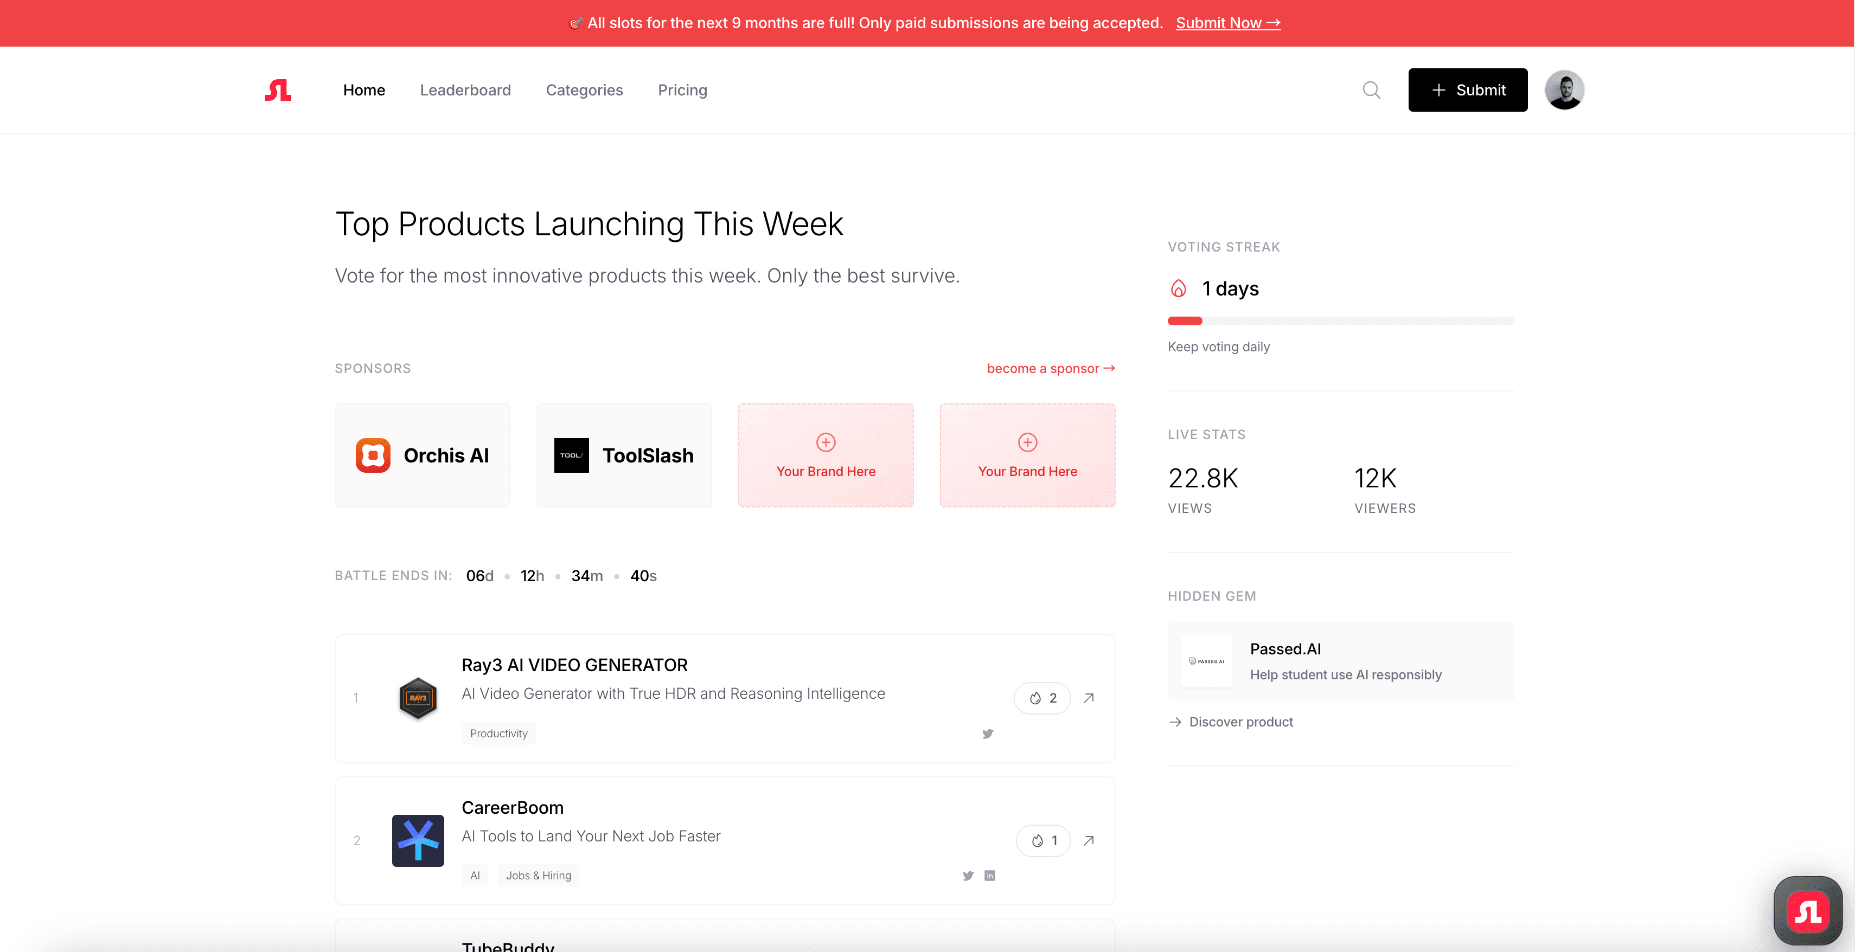Select the AI tag on CareerBoom

[x=475, y=876]
